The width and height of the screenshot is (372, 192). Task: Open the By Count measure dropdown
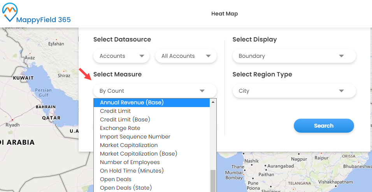tap(154, 91)
